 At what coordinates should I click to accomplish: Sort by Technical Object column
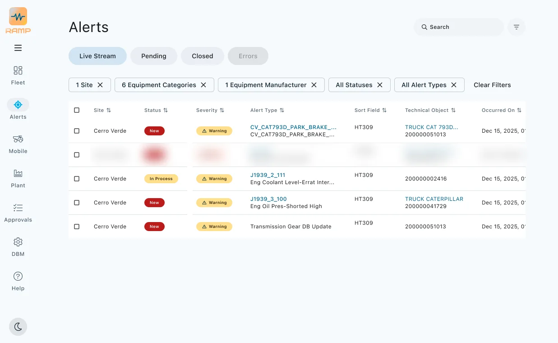(430, 110)
